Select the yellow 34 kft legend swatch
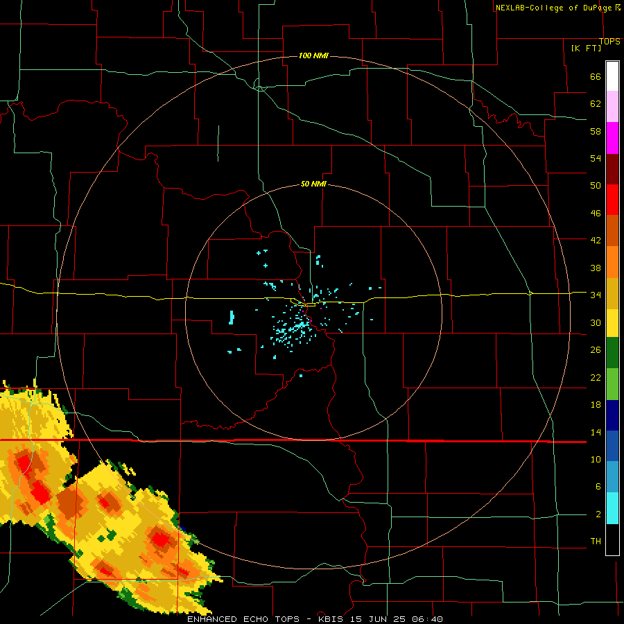 point(612,323)
